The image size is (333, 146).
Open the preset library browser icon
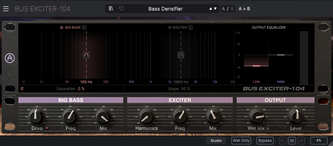tap(111, 9)
